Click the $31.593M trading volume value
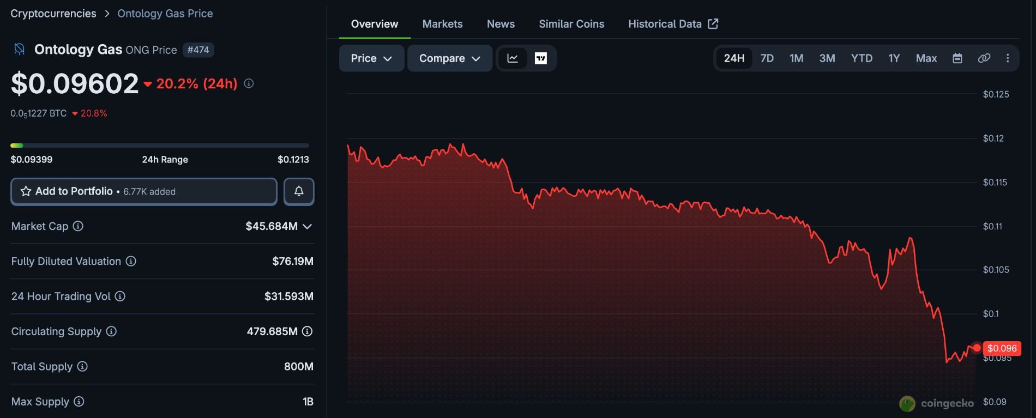This screenshot has width=1036, height=418. (289, 296)
